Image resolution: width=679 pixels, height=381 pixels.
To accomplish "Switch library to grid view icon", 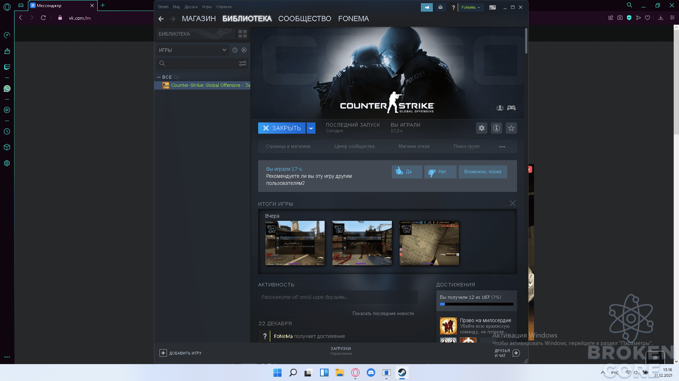I will (243, 34).
